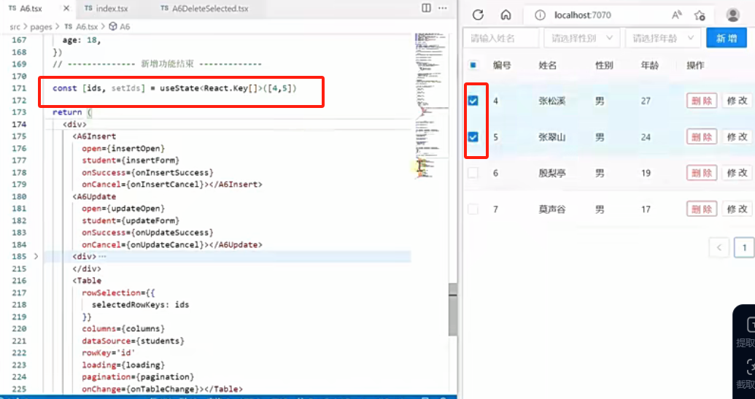This screenshot has height=399, width=755.
Task: Click rowKey='id' on line 222
Action: [x=109, y=353]
